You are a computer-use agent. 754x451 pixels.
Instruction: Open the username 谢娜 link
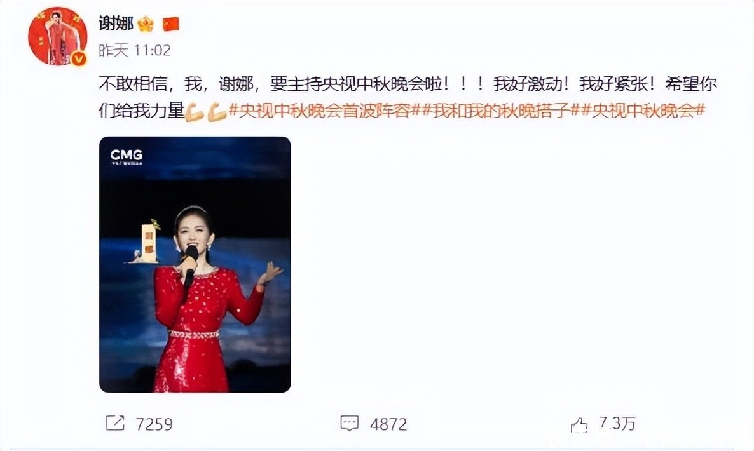click(x=116, y=23)
